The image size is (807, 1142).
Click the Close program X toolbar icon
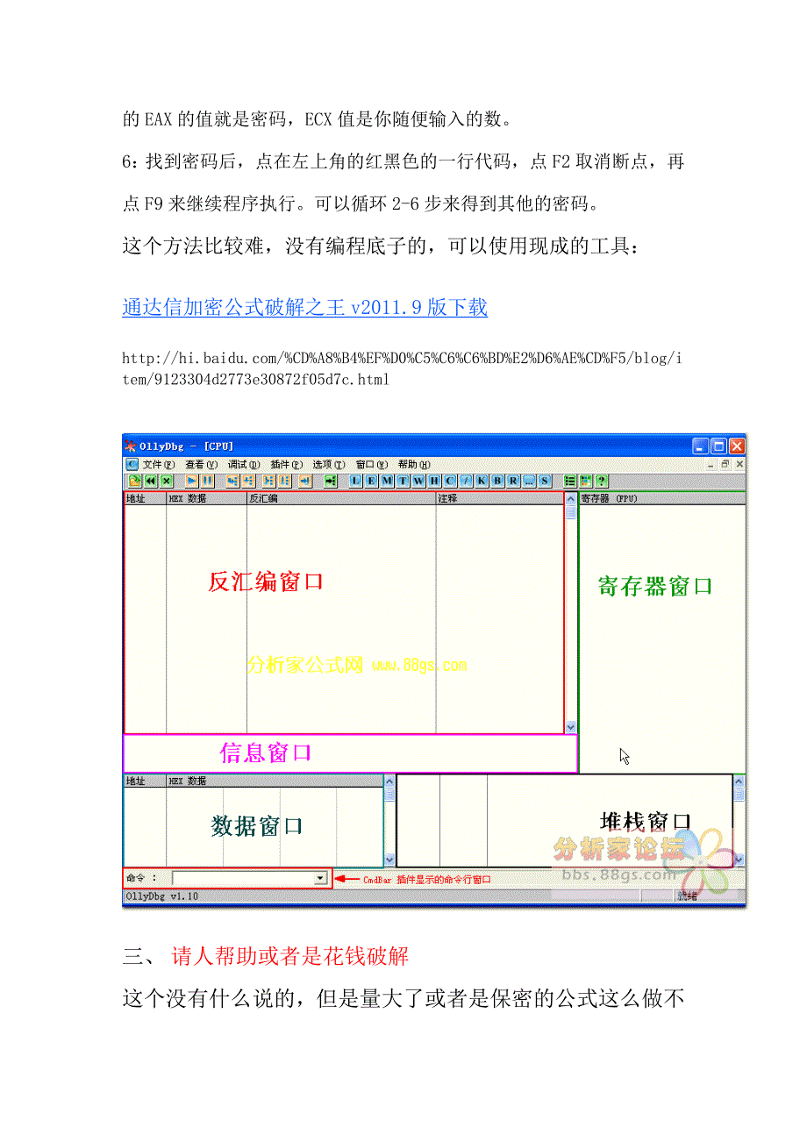tap(167, 481)
